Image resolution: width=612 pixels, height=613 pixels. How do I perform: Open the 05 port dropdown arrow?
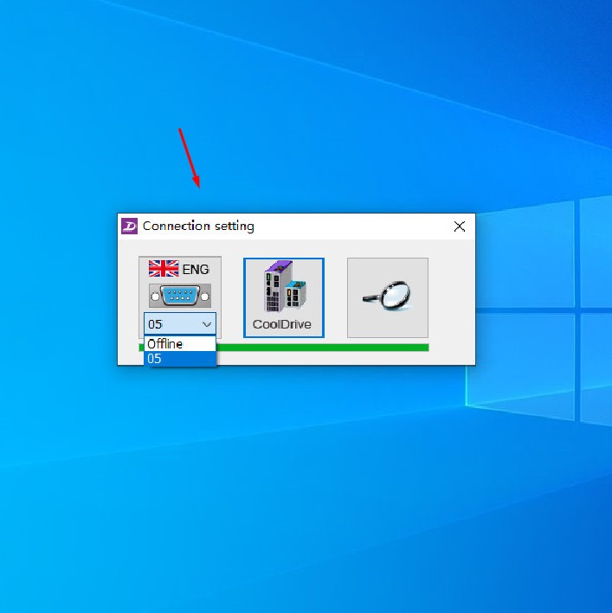click(x=207, y=324)
